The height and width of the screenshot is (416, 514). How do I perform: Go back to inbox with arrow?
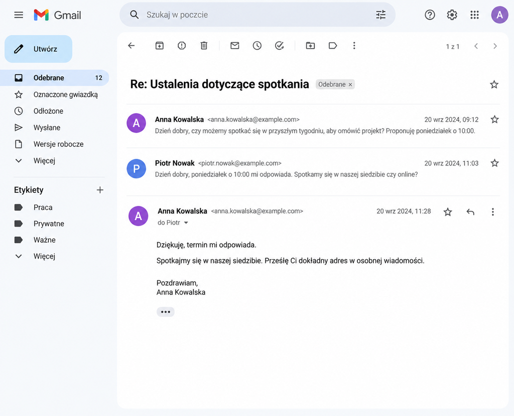click(132, 46)
